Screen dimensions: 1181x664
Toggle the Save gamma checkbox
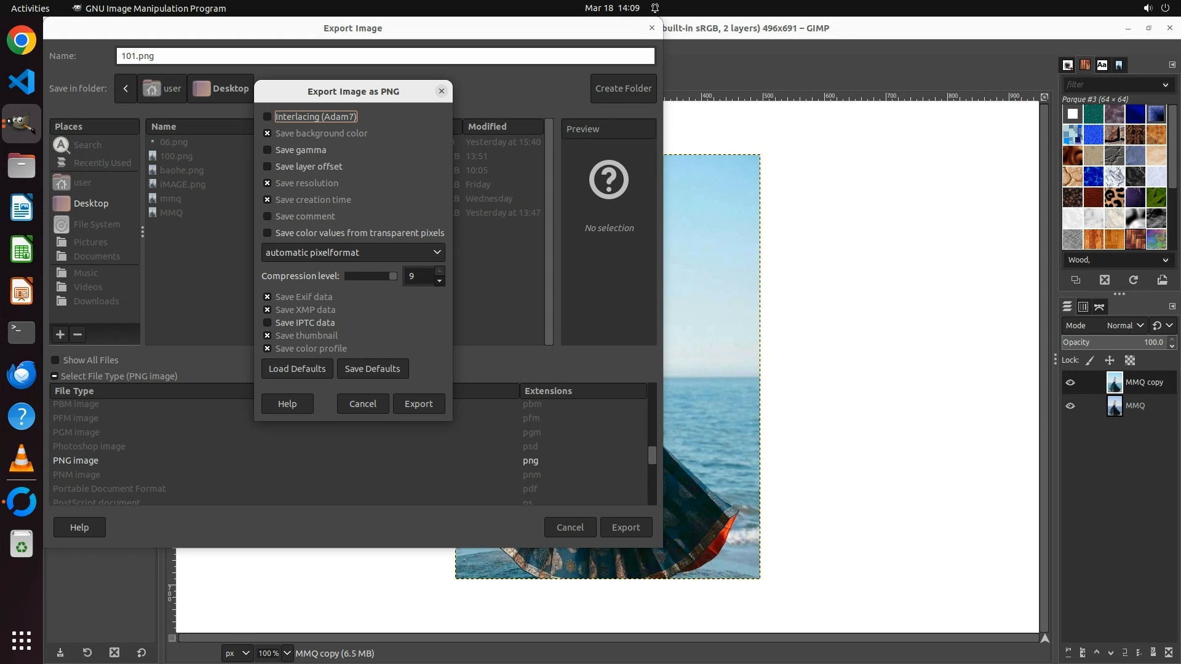[x=267, y=150]
